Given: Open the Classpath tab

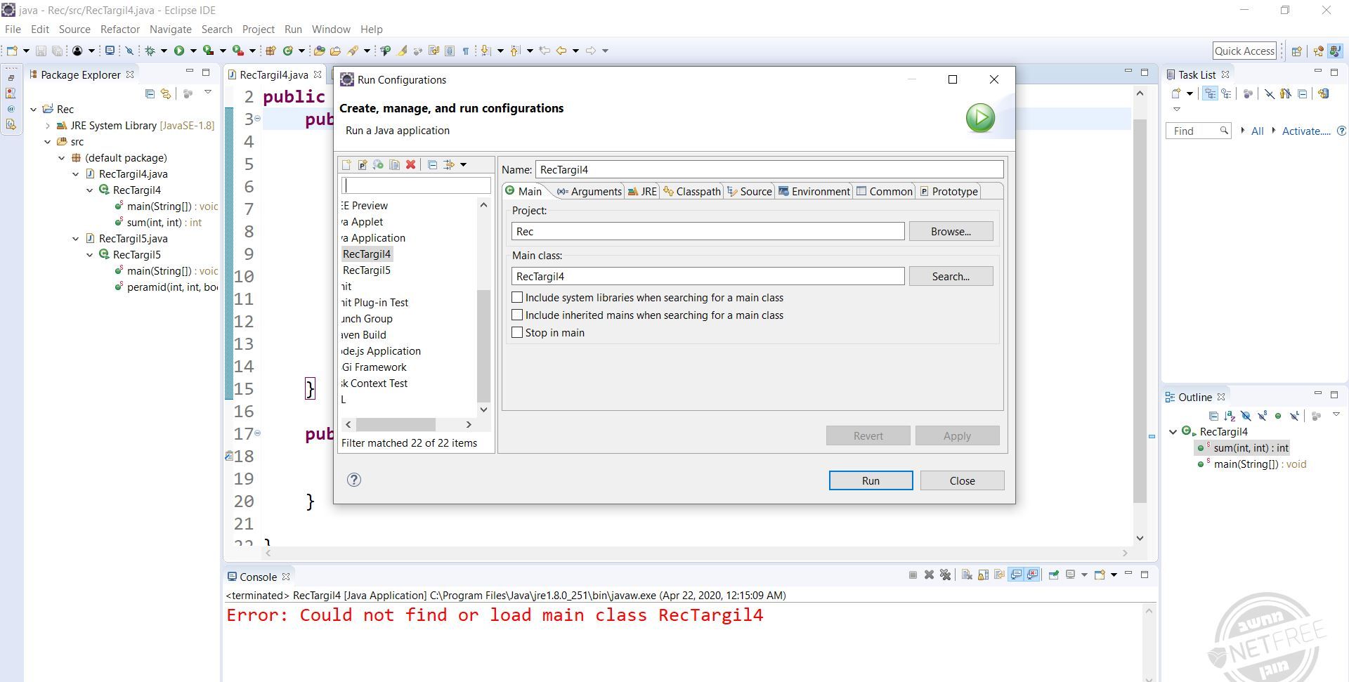Looking at the screenshot, I should [x=692, y=192].
